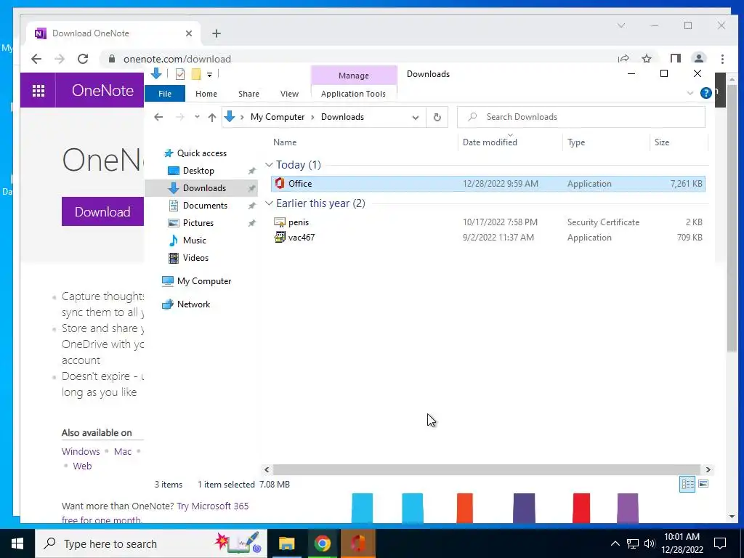Click the Web link on OneNote page

point(82,466)
